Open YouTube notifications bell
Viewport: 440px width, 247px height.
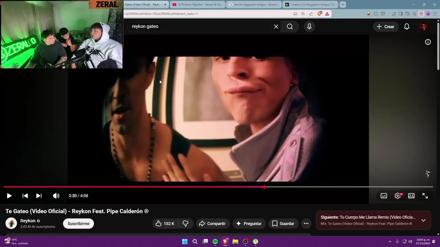(407, 26)
